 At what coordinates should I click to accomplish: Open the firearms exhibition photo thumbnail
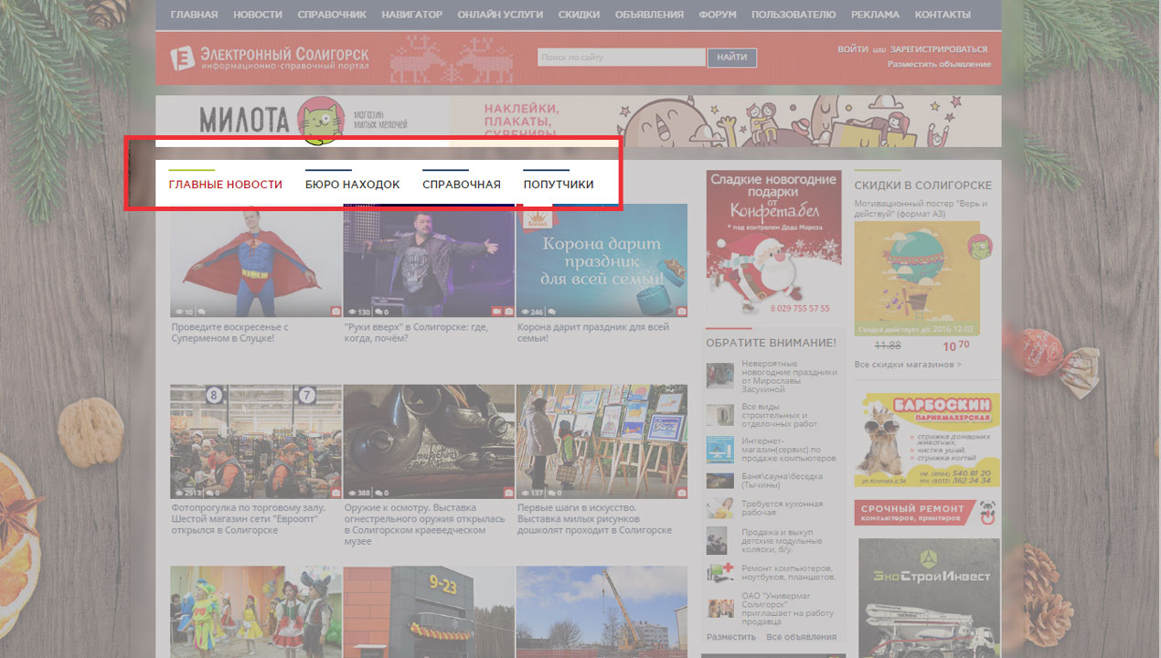point(429,440)
